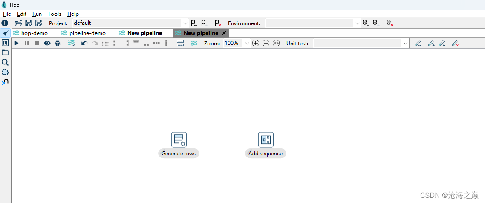Click the edit unit test flask icon
Screen dimensions: 485x203
coord(418,43)
